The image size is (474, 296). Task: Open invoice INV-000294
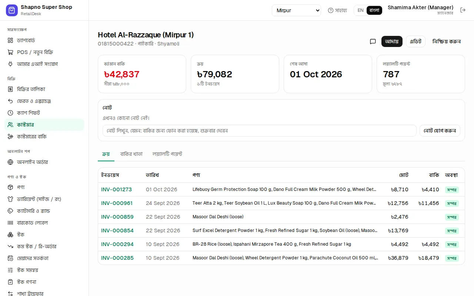pyautogui.click(x=117, y=244)
